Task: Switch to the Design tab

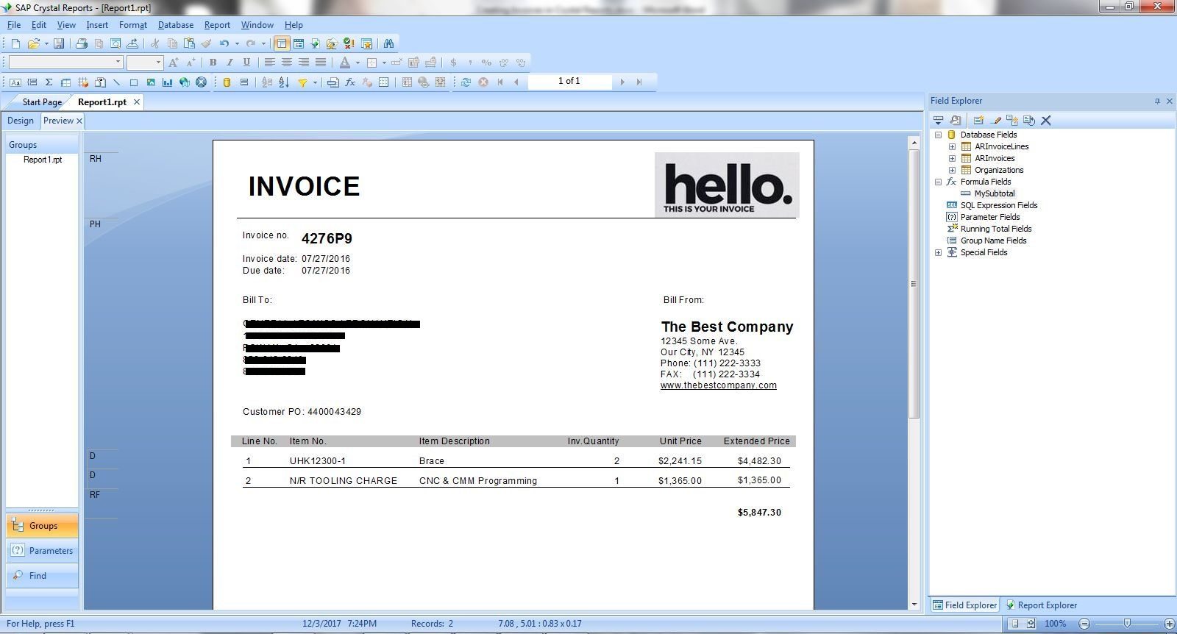Action: coord(21,121)
